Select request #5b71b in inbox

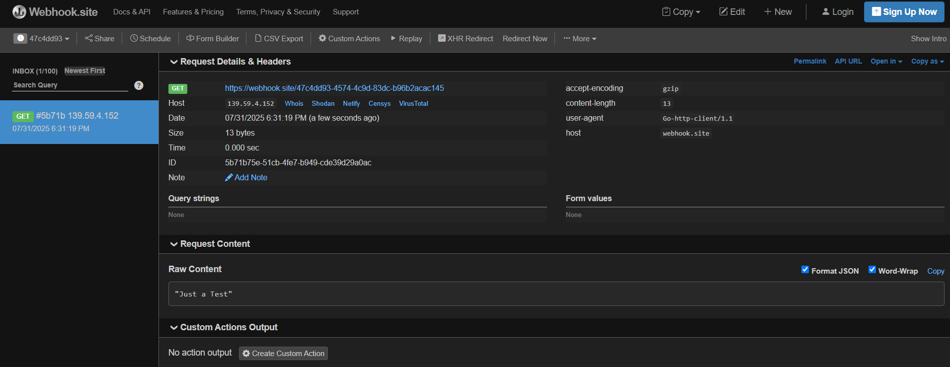pos(79,122)
